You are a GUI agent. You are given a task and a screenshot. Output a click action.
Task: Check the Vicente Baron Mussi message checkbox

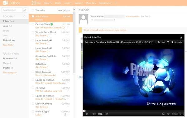click(33, 32)
